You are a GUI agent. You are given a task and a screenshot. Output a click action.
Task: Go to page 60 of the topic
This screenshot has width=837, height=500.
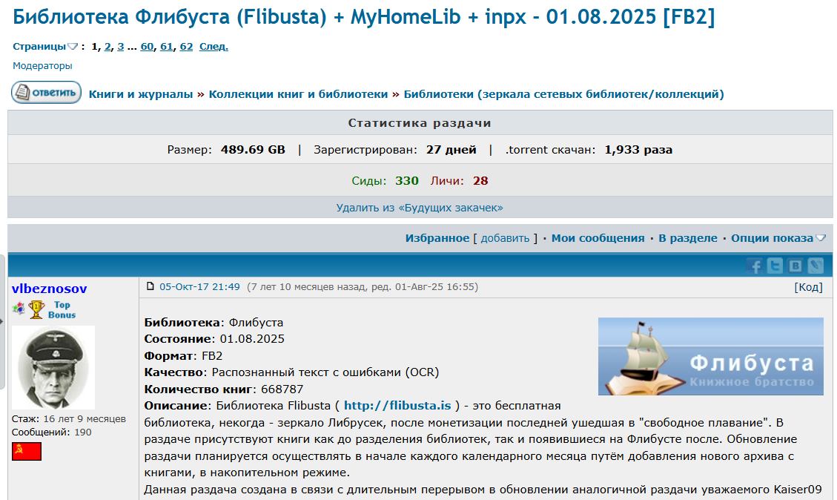[x=147, y=47]
